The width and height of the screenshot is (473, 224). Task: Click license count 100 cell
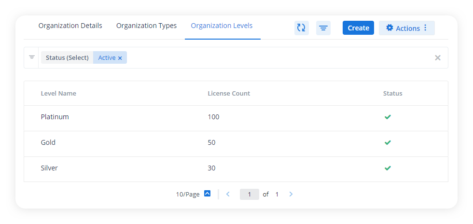[x=213, y=117]
